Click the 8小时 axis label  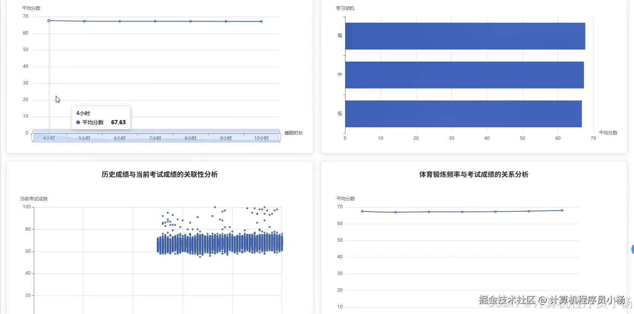tap(191, 138)
